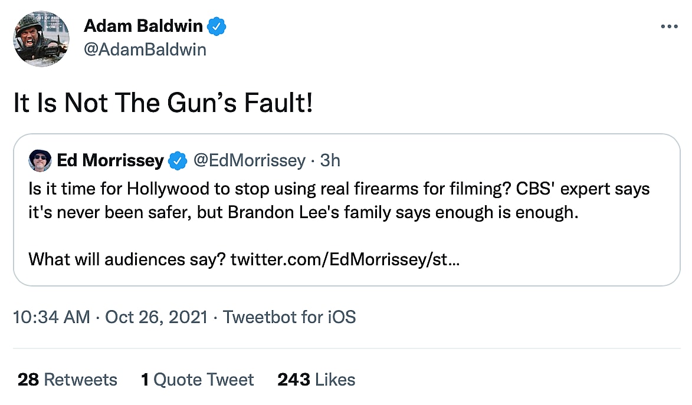View the 28 Retweets list
Screen dimensions: 692x405
click(67, 380)
